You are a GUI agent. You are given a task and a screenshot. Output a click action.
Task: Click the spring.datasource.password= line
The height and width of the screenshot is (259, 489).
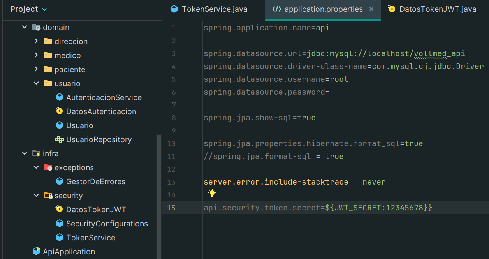click(267, 92)
